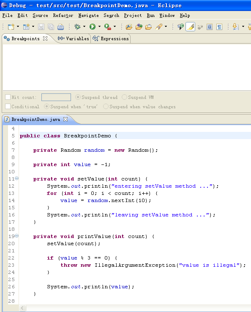Screen dimensions: 251x312
Task: Switch to the Variables tab
Action: (x=74, y=38)
